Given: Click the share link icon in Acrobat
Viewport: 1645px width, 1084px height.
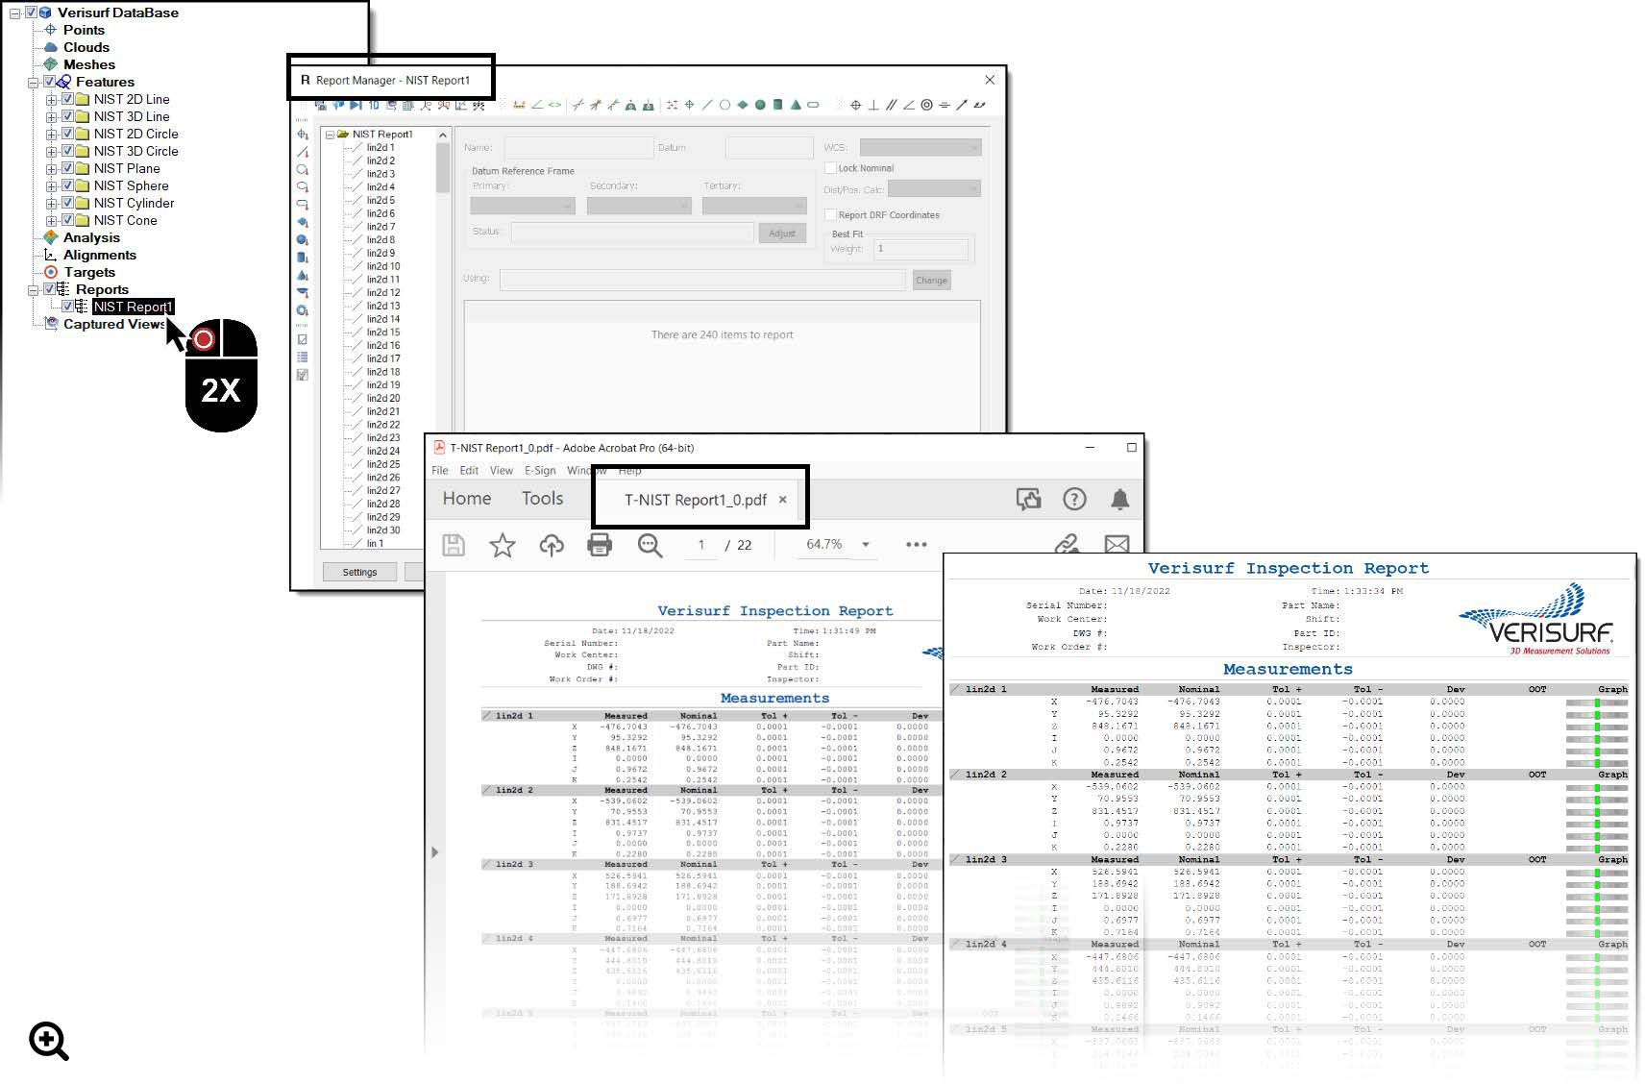Looking at the screenshot, I should click(1067, 544).
